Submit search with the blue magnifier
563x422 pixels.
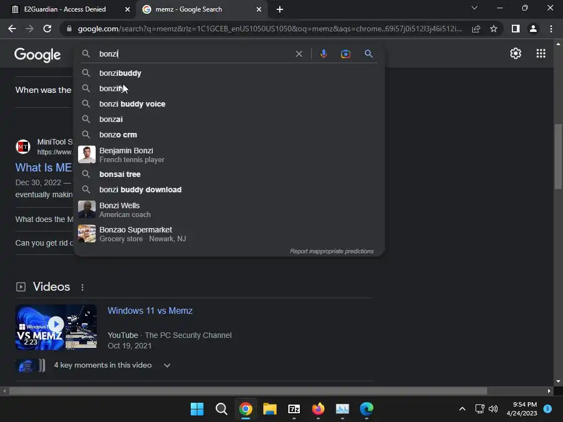coord(368,54)
